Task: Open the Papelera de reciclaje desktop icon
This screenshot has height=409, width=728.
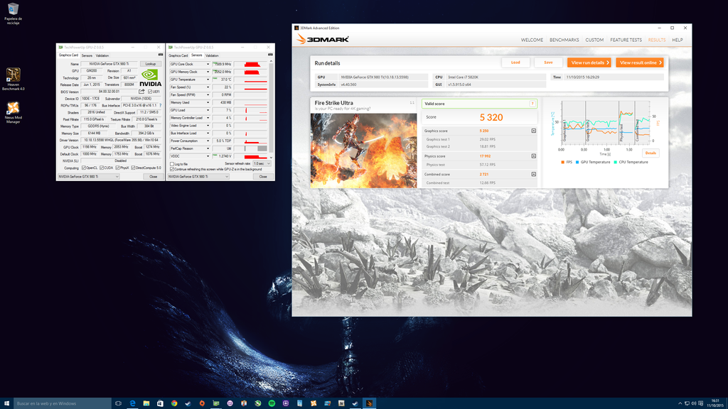Action: (x=13, y=13)
